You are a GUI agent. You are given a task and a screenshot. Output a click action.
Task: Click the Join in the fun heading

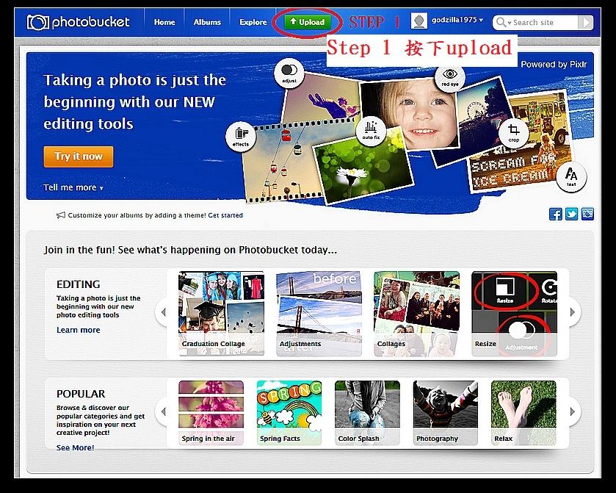pos(191,250)
